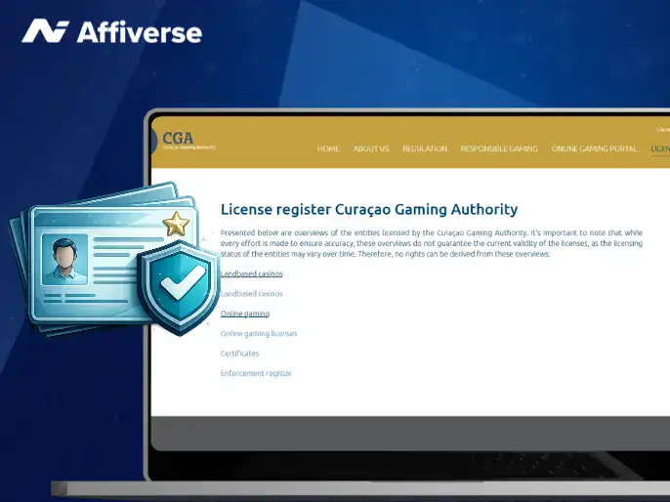Click the Affiverse logo

(x=112, y=31)
